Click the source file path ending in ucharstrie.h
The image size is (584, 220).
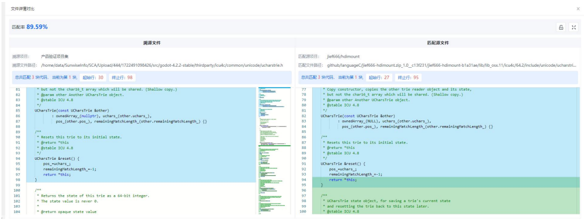pos(162,65)
